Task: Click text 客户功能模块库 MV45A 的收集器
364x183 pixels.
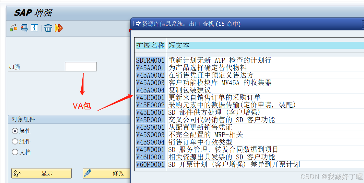Action: (x=220, y=83)
